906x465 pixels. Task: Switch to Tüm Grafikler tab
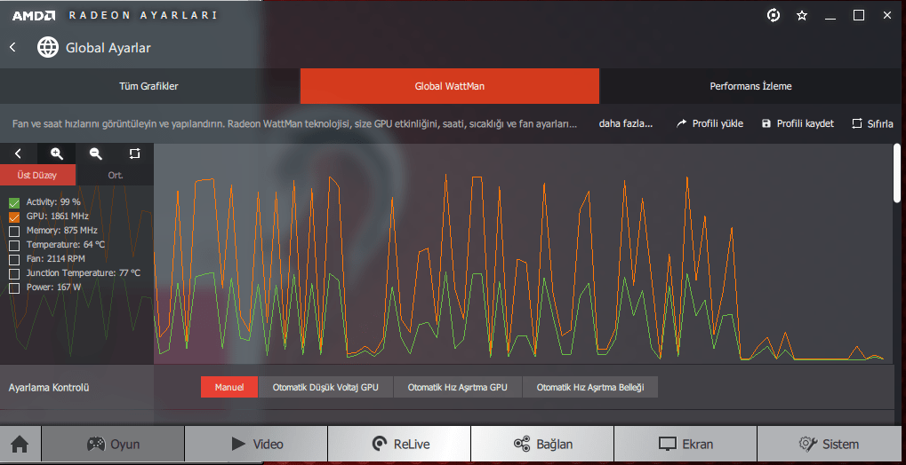click(x=149, y=87)
